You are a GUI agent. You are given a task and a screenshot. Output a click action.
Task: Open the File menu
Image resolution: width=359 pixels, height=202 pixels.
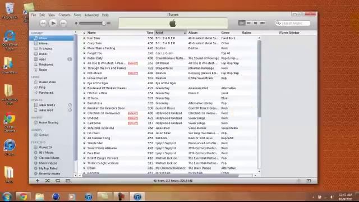34,15
